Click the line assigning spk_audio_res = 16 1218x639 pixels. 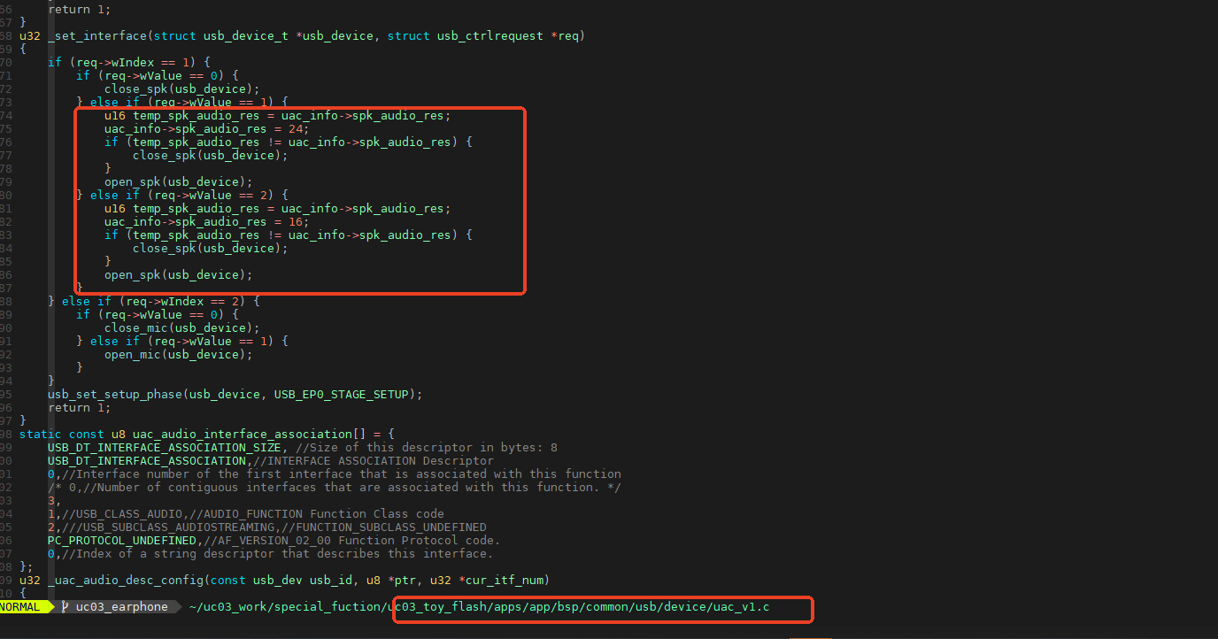(x=206, y=222)
